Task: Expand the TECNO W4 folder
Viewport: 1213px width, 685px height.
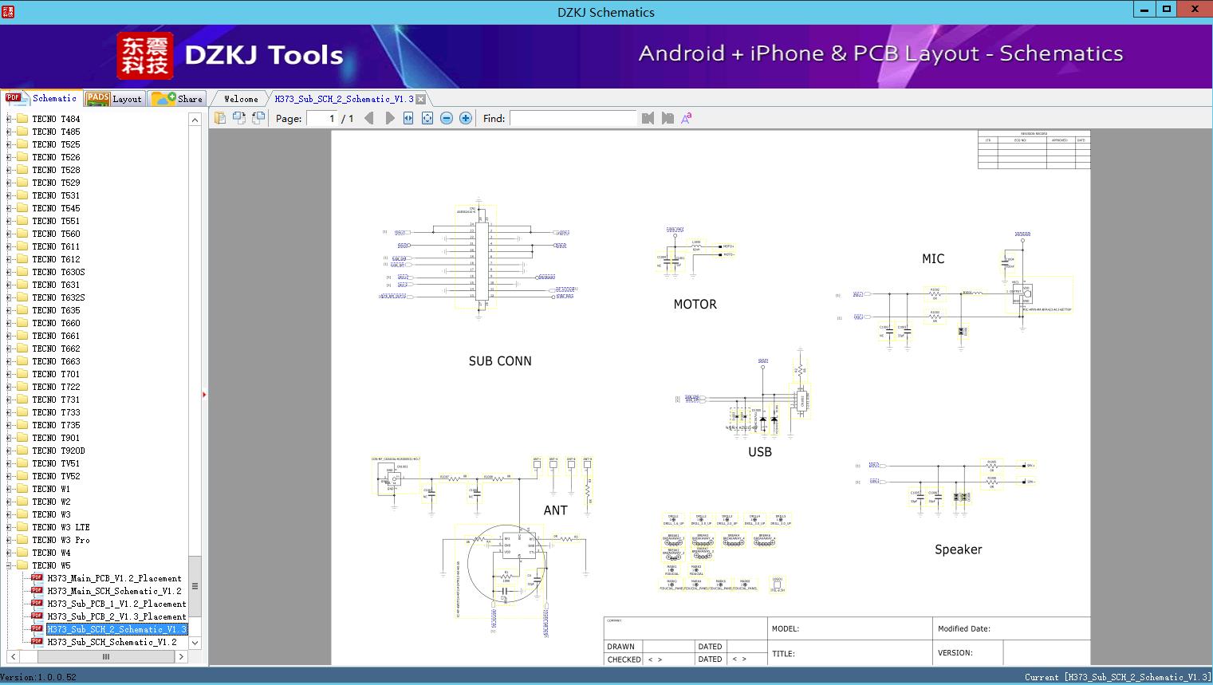Action: tap(9, 553)
